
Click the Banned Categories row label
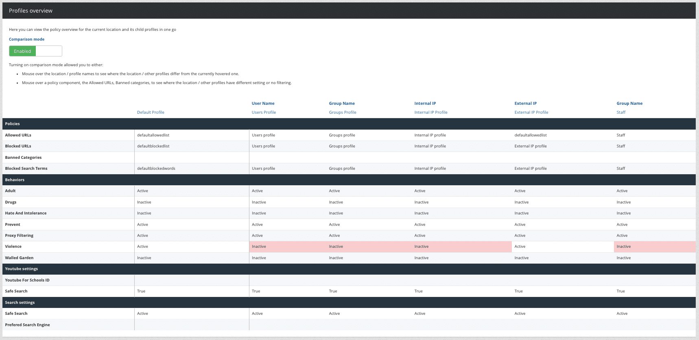tap(23, 158)
